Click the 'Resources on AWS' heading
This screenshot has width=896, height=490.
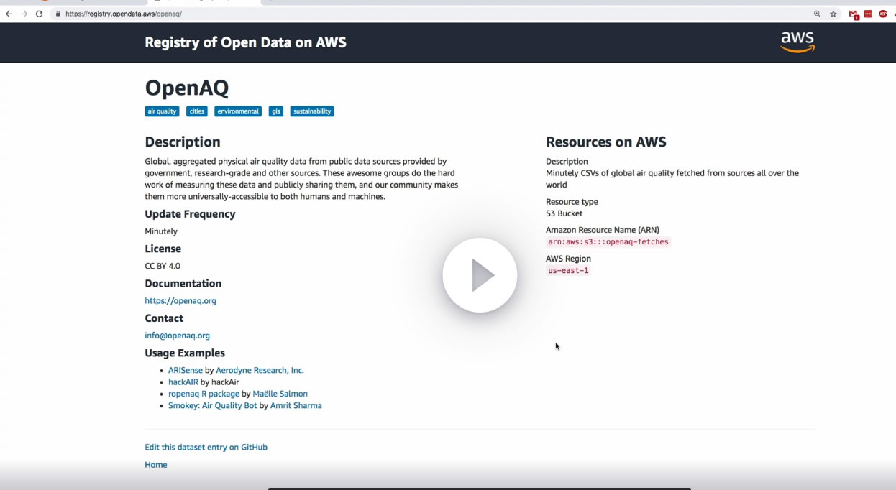(x=606, y=142)
